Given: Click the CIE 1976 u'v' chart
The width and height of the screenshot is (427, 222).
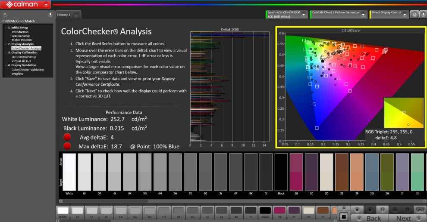Looking at the screenshot, I should [x=351, y=87].
